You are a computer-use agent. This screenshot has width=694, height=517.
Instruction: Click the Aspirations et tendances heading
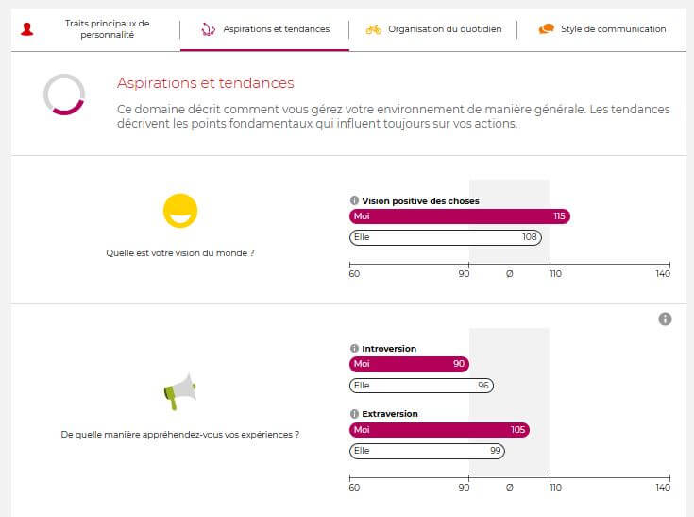(205, 83)
